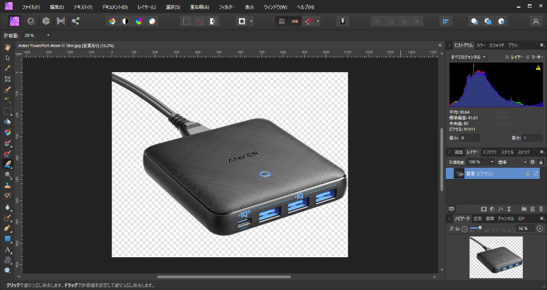Switch to the Liquify persona
The width and height of the screenshot is (547, 290).
coord(31,21)
